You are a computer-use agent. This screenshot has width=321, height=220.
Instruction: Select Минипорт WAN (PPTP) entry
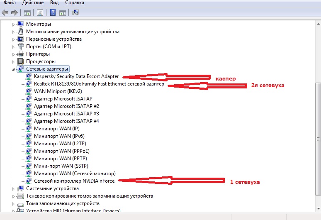click(61, 159)
